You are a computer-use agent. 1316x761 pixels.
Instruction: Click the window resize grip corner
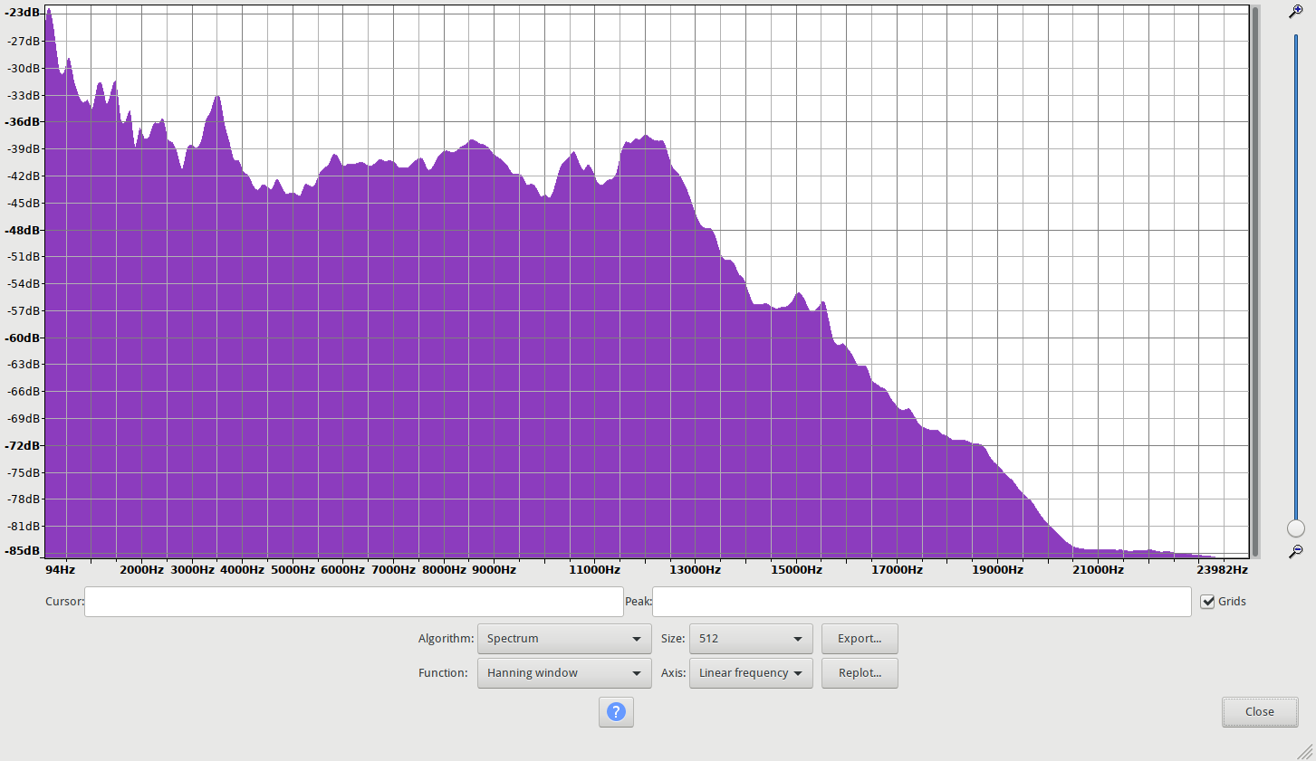(1305, 751)
